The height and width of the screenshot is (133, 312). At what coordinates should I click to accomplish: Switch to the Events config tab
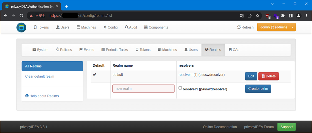(87, 50)
